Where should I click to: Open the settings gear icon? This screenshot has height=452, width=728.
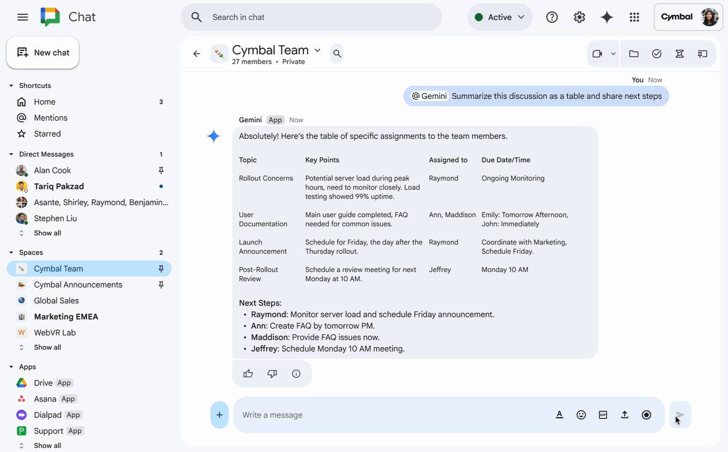tap(579, 17)
